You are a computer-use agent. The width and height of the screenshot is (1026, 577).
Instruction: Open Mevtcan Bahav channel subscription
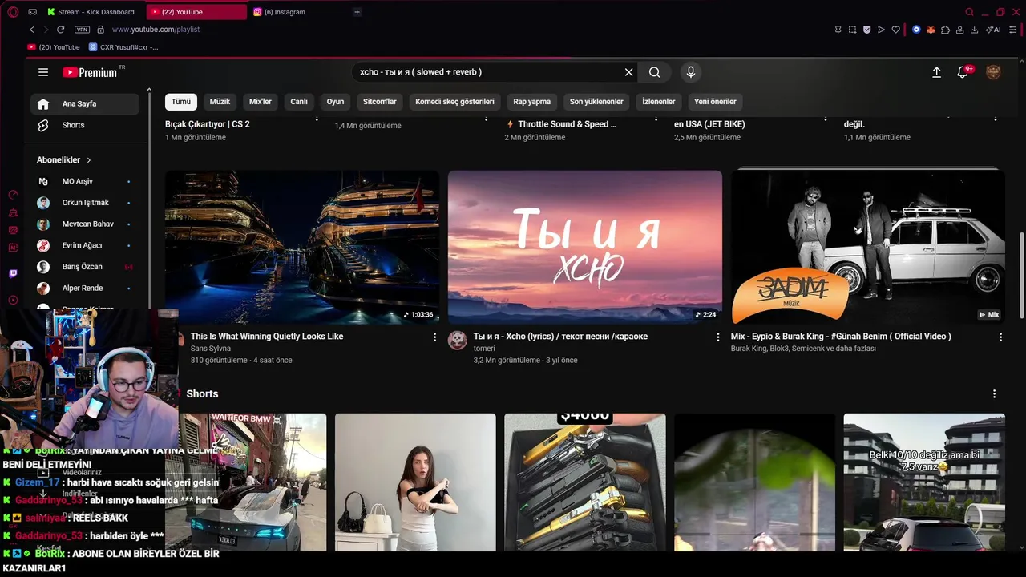coord(85,224)
